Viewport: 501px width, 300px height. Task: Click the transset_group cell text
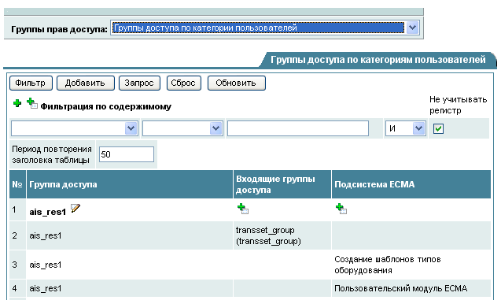[x=268, y=235]
